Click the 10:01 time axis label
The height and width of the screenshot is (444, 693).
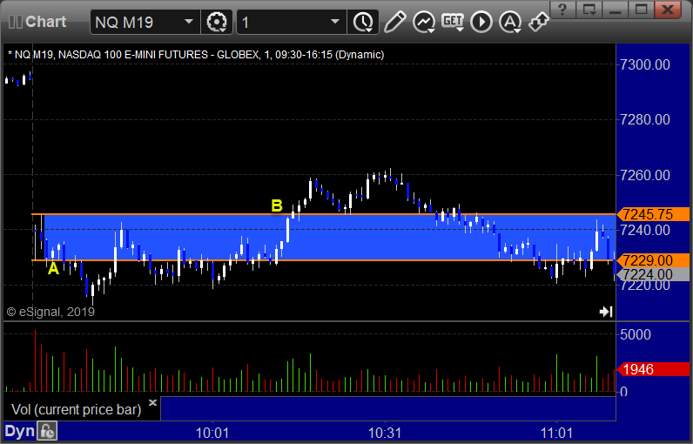(212, 433)
